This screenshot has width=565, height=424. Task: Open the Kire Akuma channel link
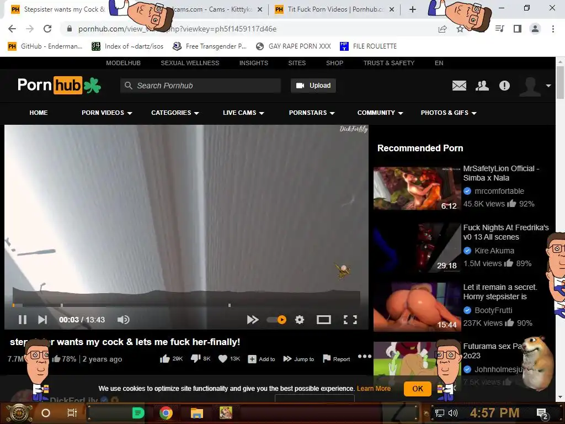click(x=494, y=251)
